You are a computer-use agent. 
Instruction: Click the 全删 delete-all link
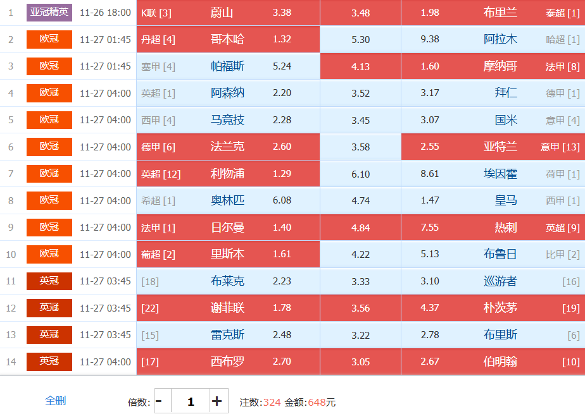(55, 401)
